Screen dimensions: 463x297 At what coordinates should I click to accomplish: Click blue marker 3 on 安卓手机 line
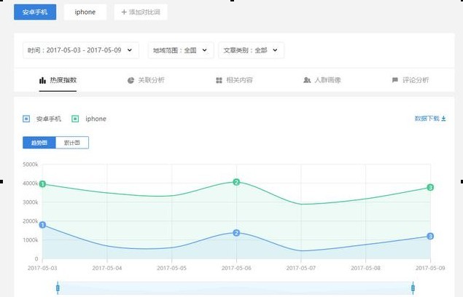[430, 237]
